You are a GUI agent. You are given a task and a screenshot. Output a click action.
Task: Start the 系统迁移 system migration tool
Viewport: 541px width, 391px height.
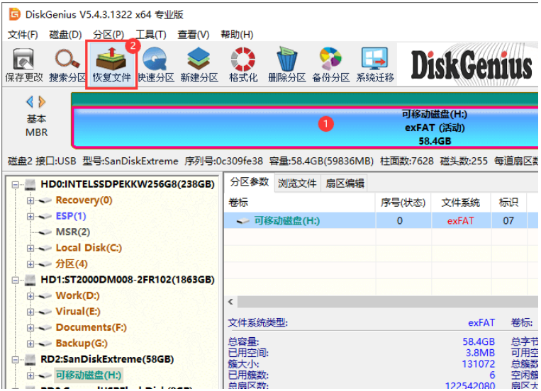pyautogui.click(x=375, y=65)
